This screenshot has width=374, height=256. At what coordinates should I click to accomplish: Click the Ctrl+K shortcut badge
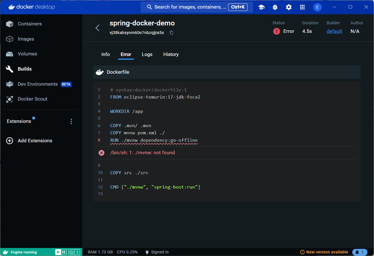coord(238,7)
